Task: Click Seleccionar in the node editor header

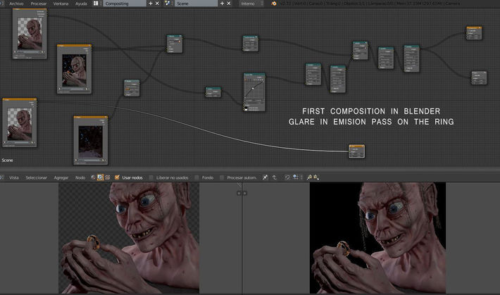Action: coord(36,177)
